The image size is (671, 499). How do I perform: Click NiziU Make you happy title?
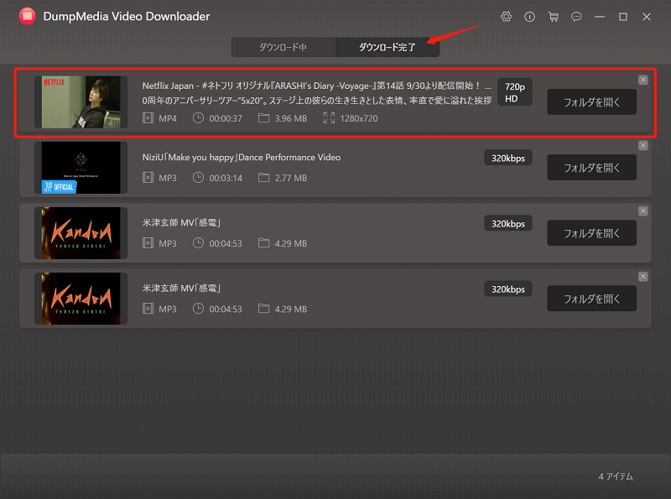tap(242, 158)
